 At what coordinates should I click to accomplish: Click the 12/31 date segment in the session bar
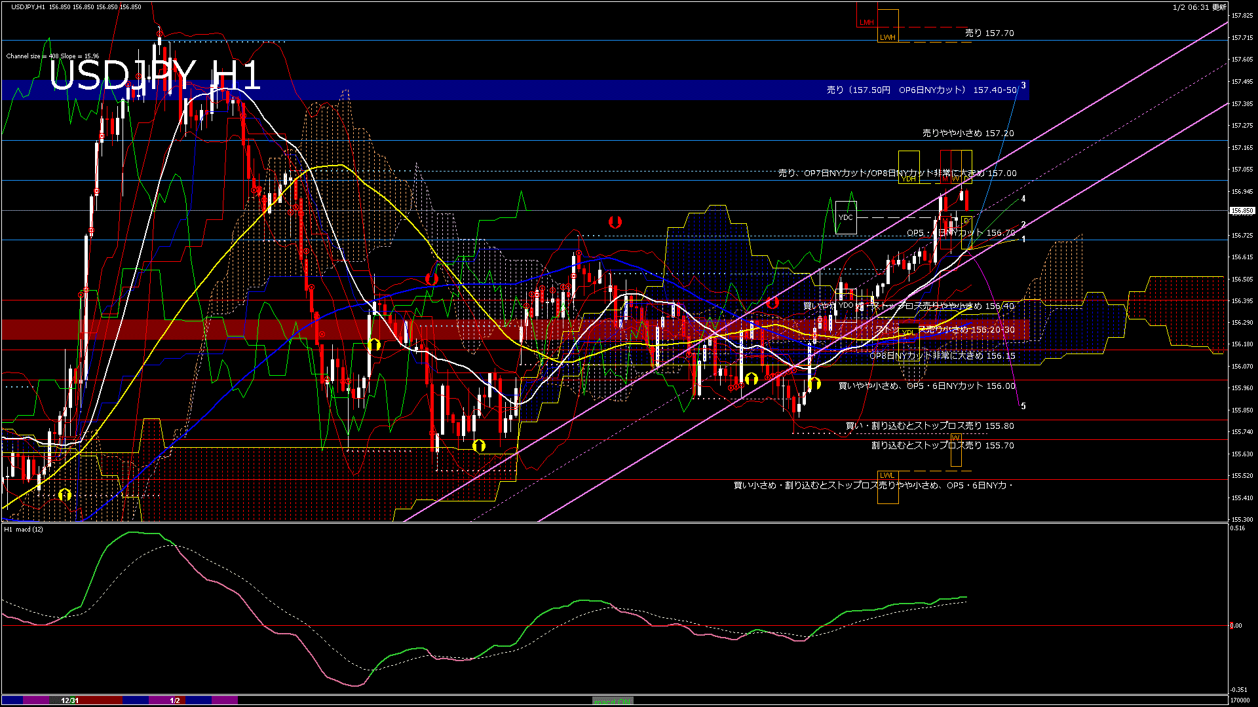[69, 700]
